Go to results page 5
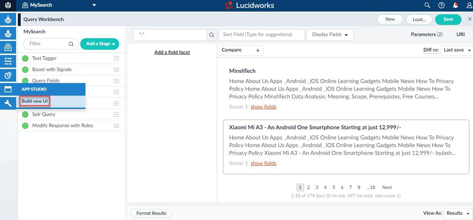The width and height of the screenshot is (473, 220). [x=334, y=187]
